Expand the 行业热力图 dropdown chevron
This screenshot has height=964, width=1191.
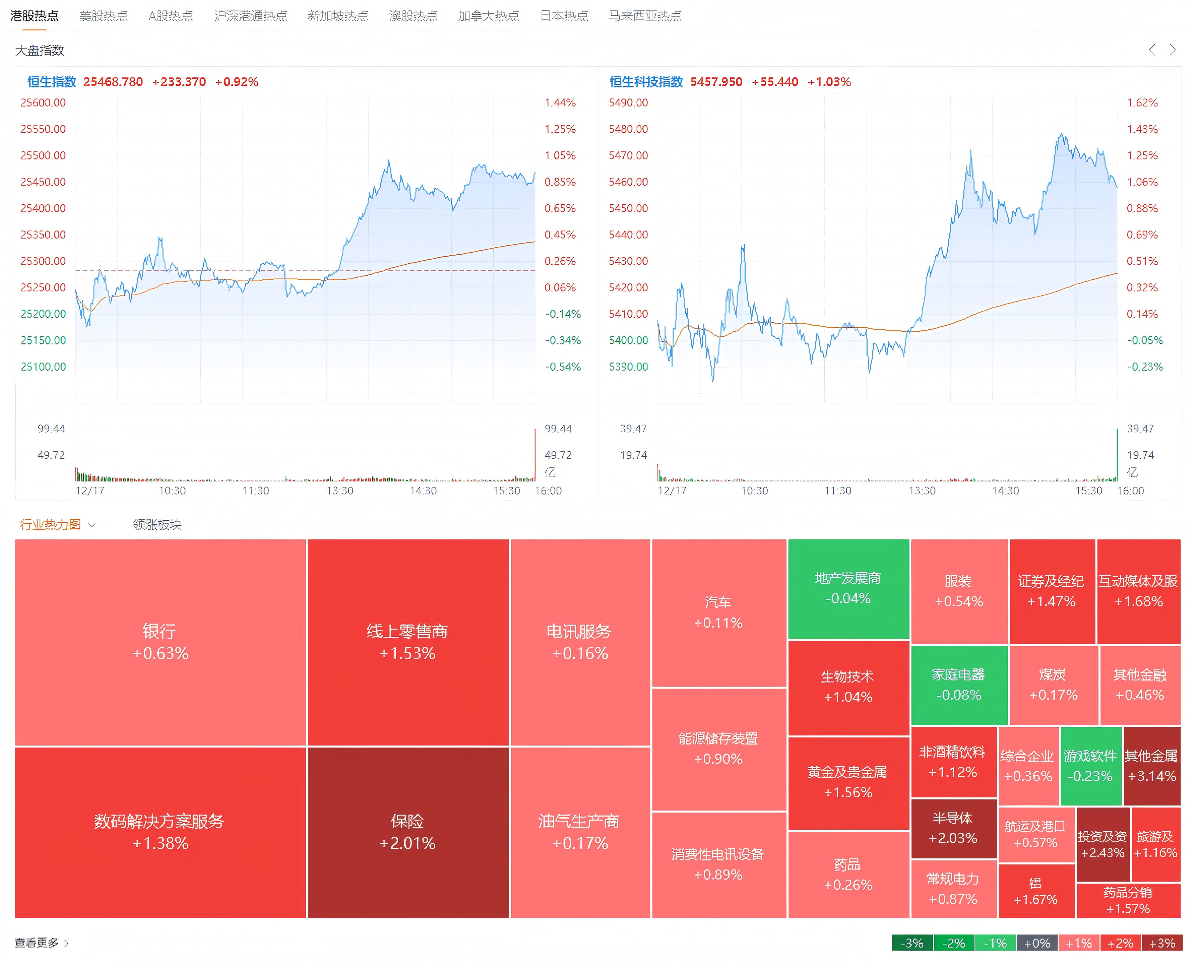click(x=92, y=525)
